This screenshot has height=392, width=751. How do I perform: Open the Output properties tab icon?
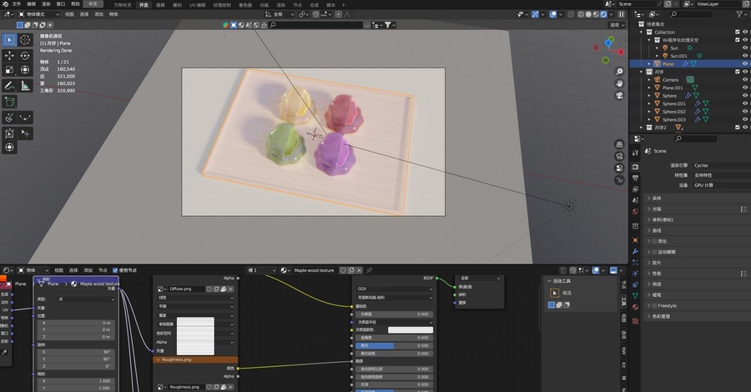coord(635,178)
